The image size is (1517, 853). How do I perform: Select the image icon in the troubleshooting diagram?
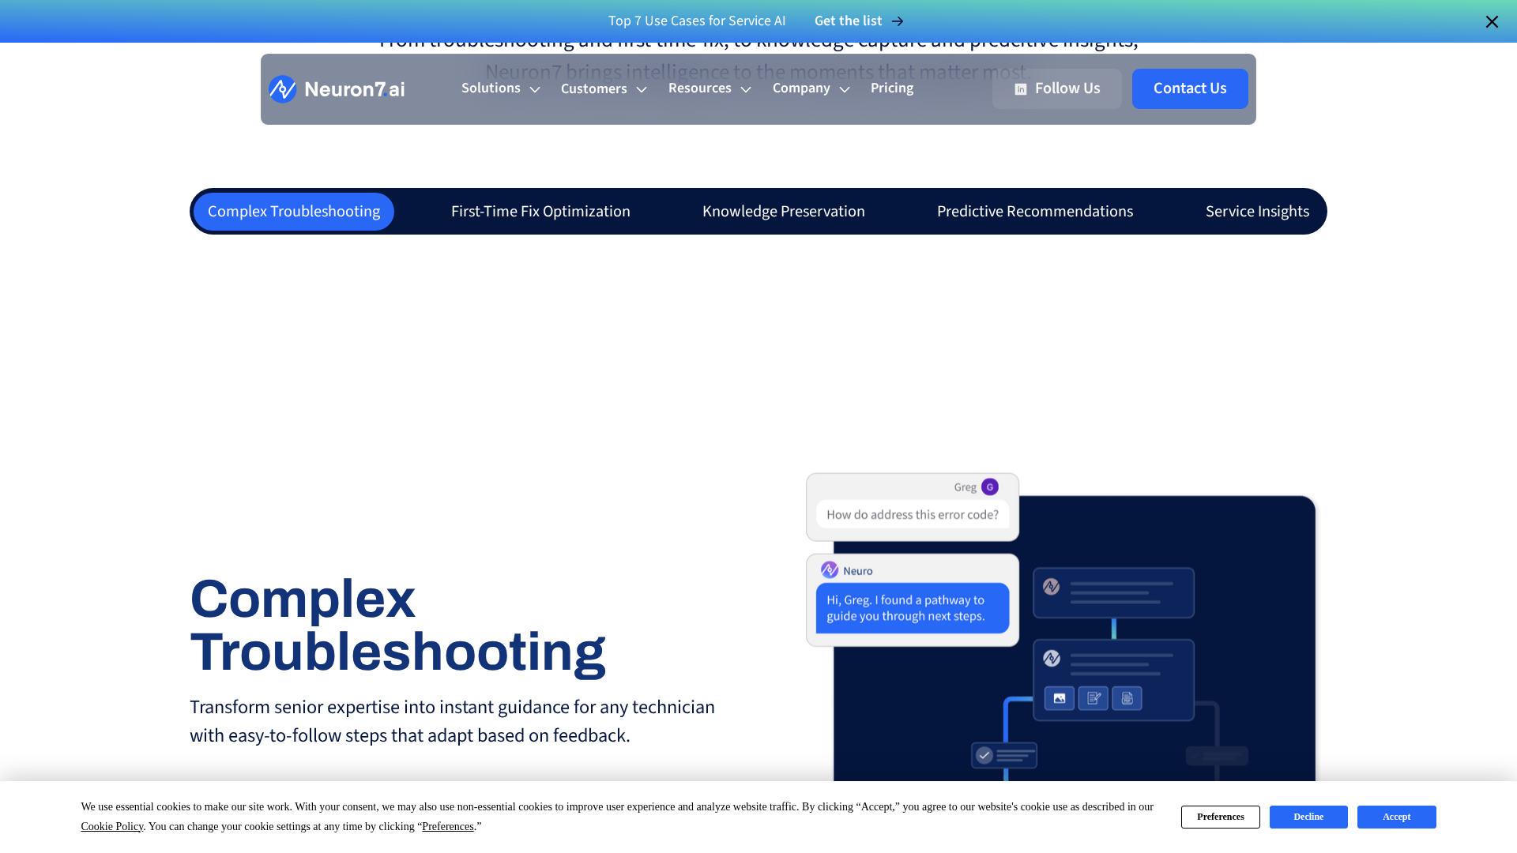(x=1060, y=698)
